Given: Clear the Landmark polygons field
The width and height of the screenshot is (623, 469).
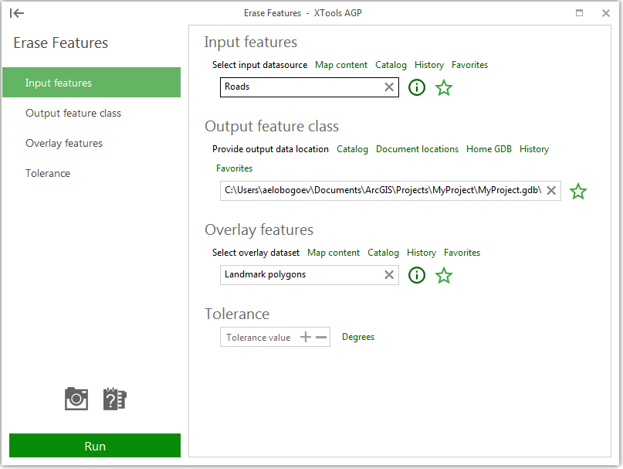Looking at the screenshot, I should [x=389, y=274].
